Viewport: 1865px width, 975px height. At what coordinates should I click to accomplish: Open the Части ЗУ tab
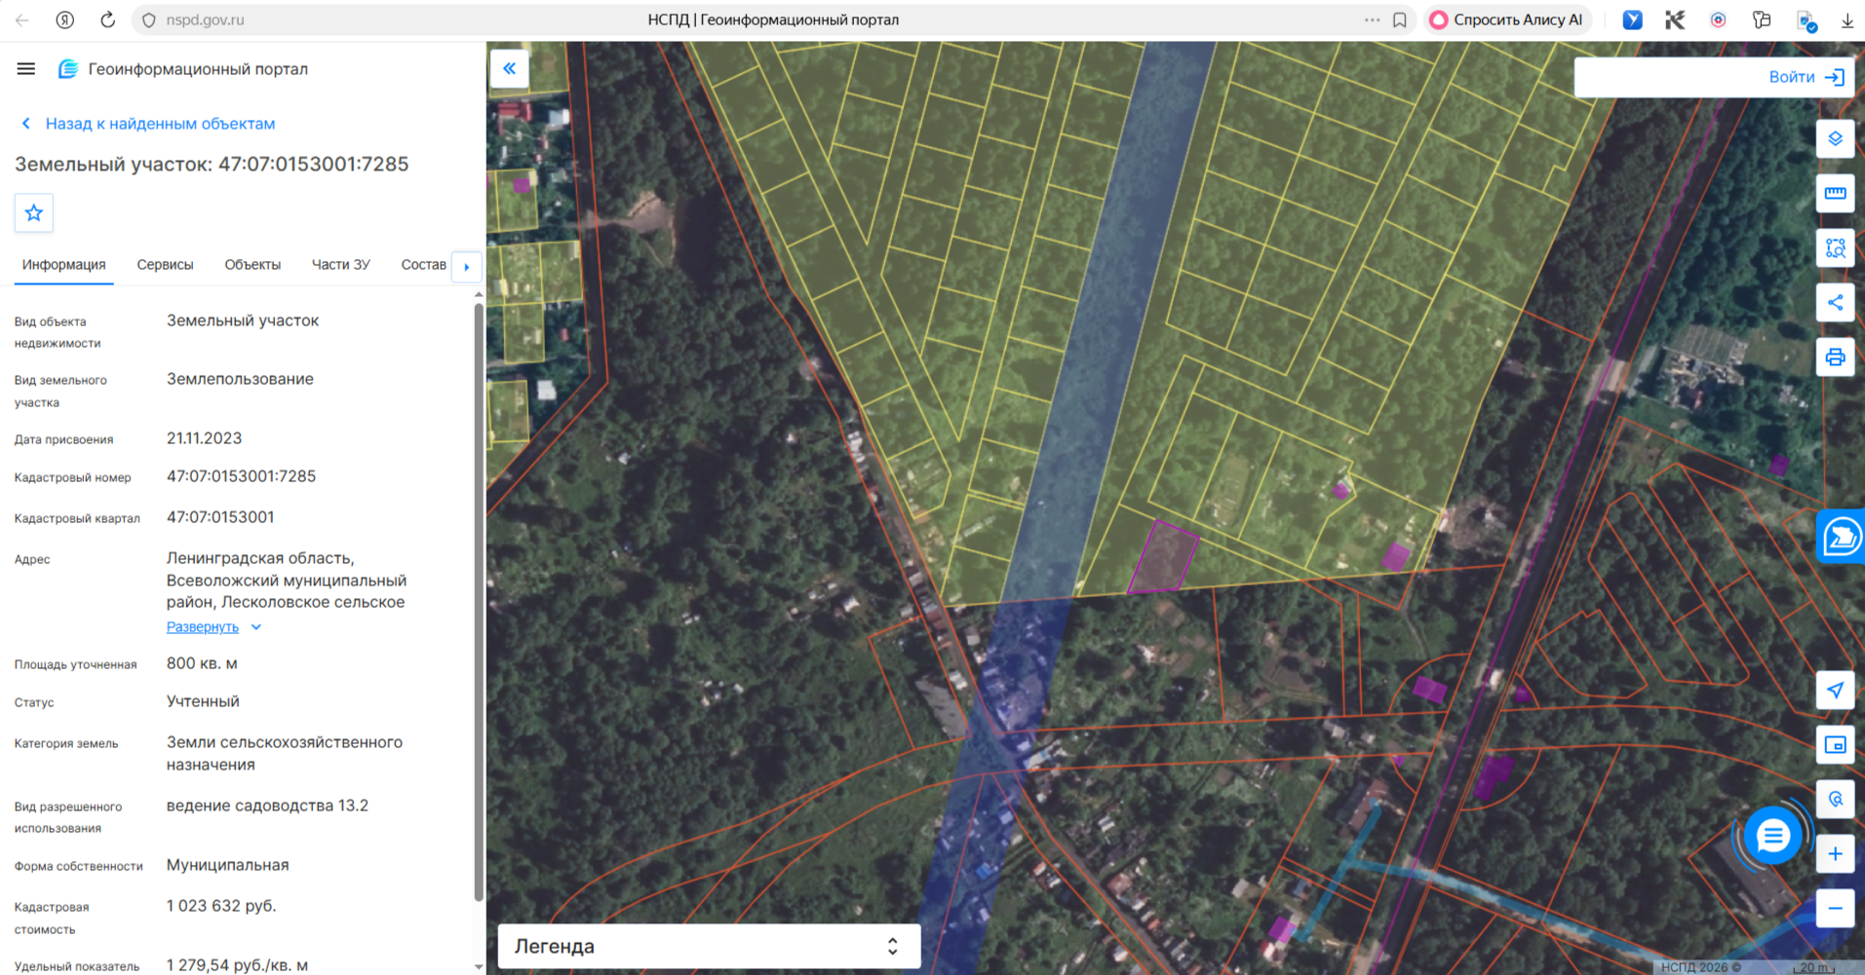point(340,265)
